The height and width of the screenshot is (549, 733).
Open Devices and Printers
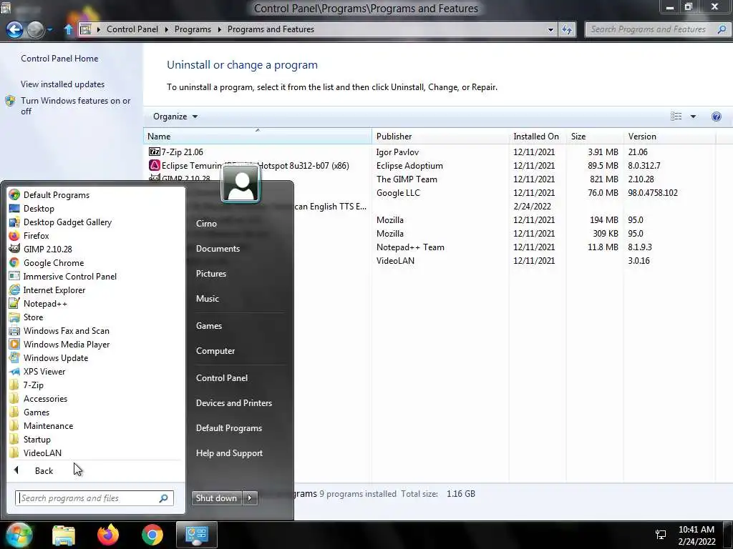[234, 403]
